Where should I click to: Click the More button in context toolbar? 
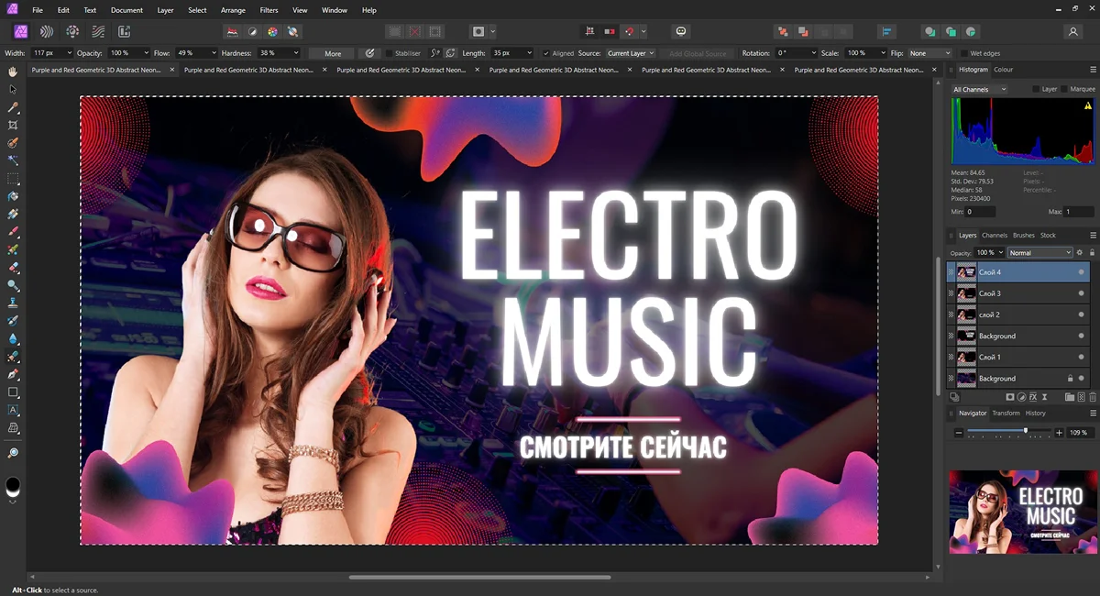[332, 53]
